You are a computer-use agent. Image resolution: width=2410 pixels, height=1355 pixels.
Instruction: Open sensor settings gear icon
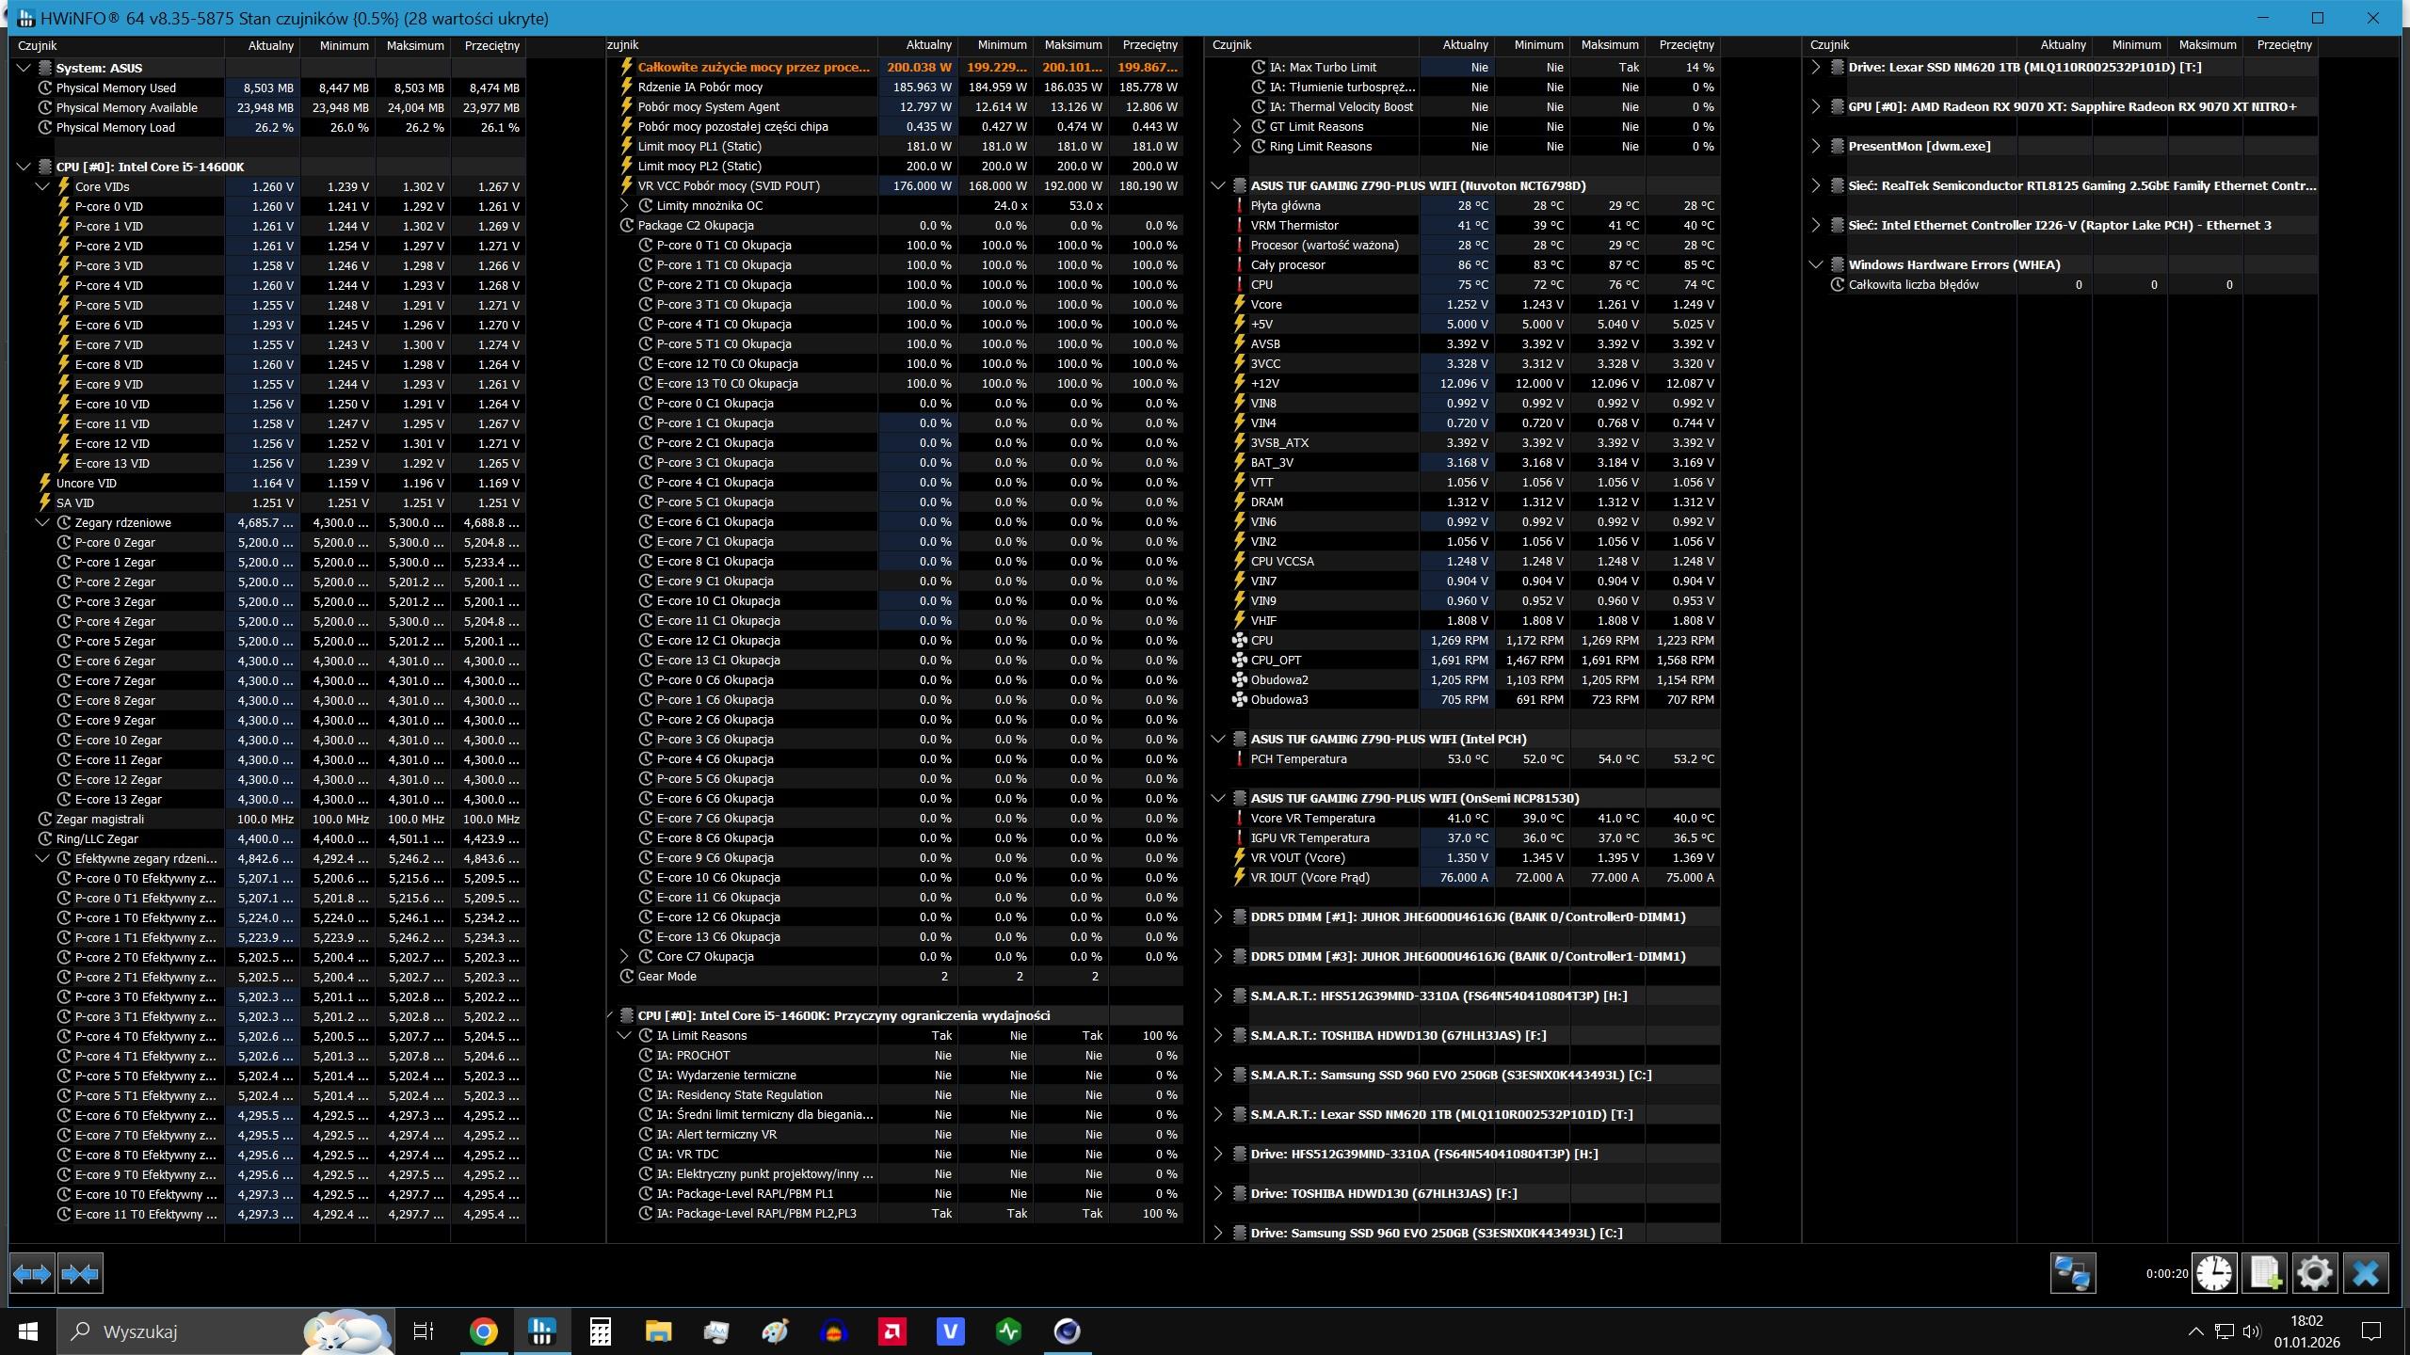[x=2315, y=1274]
